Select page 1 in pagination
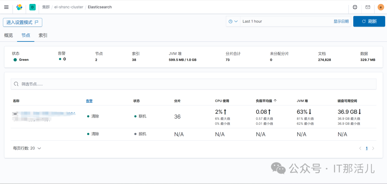 pos(367,148)
